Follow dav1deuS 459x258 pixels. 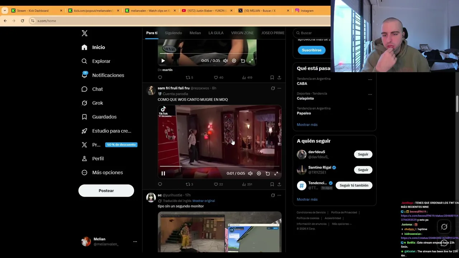tap(363, 154)
